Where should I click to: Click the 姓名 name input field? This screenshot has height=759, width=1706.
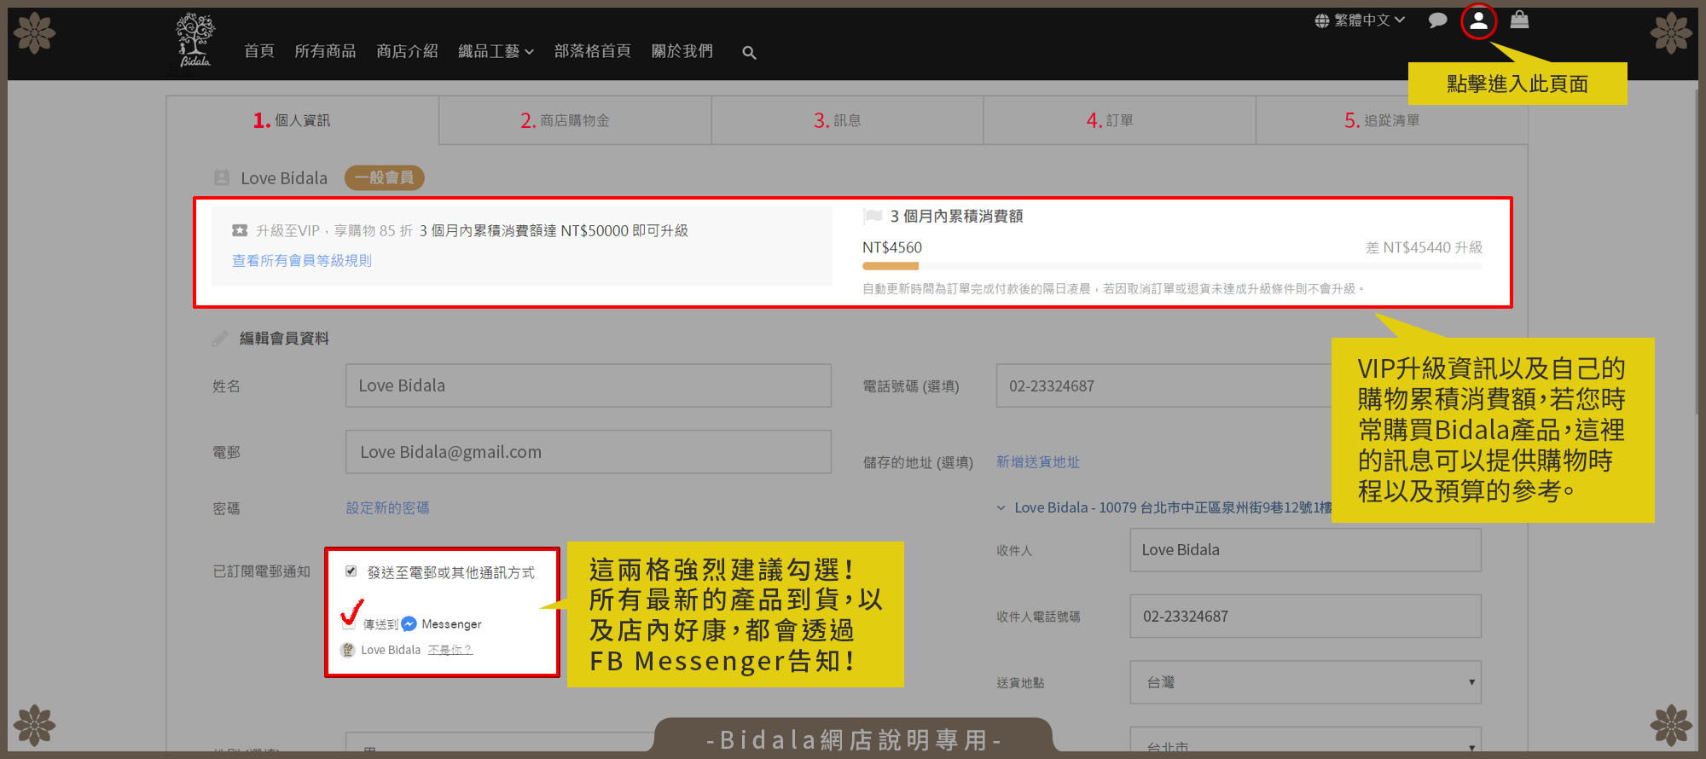pyautogui.click(x=588, y=385)
